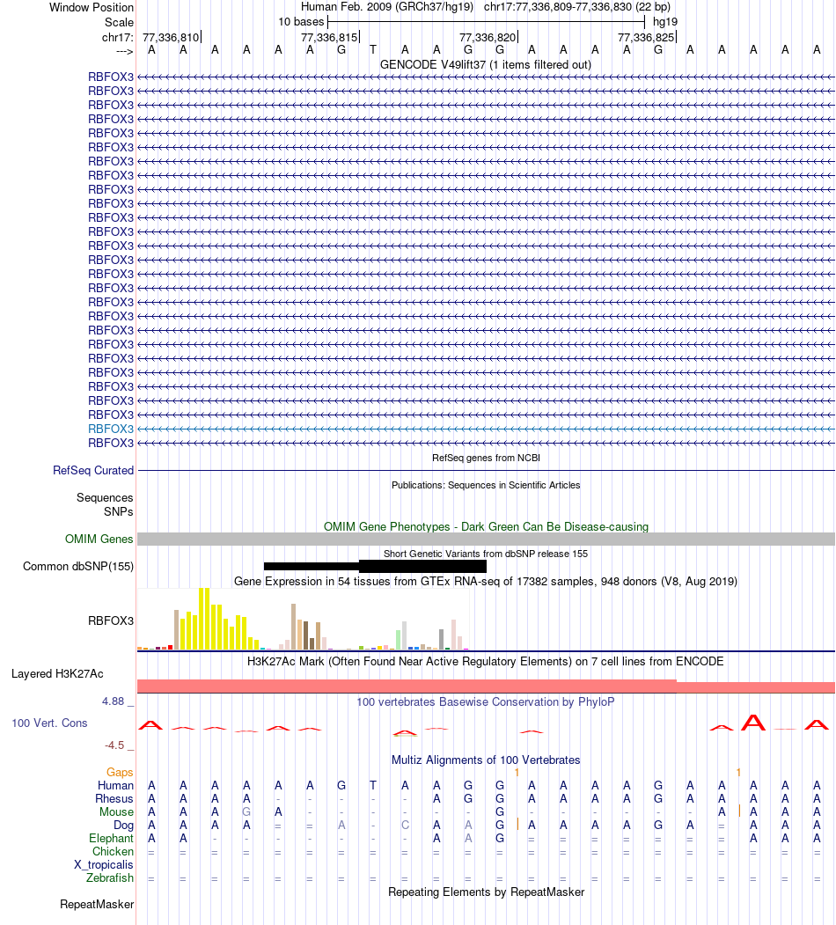Viewport: 836px width, 925px height.
Task: Click the X_tropicalis species label
Action: click(x=103, y=865)
